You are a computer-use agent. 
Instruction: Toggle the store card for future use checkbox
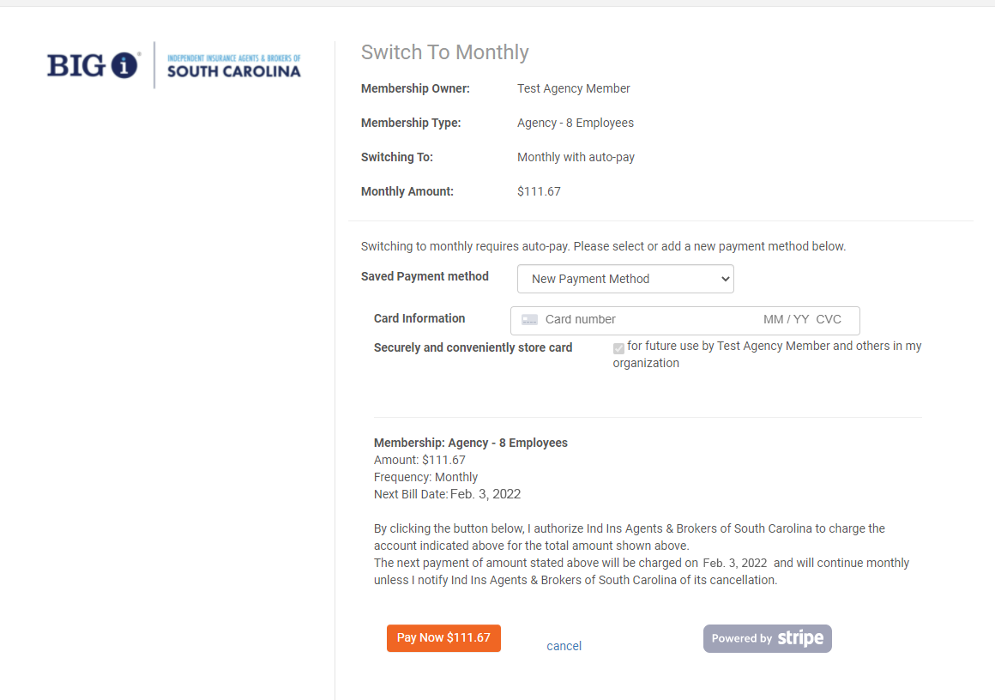[x=618, y=347]
